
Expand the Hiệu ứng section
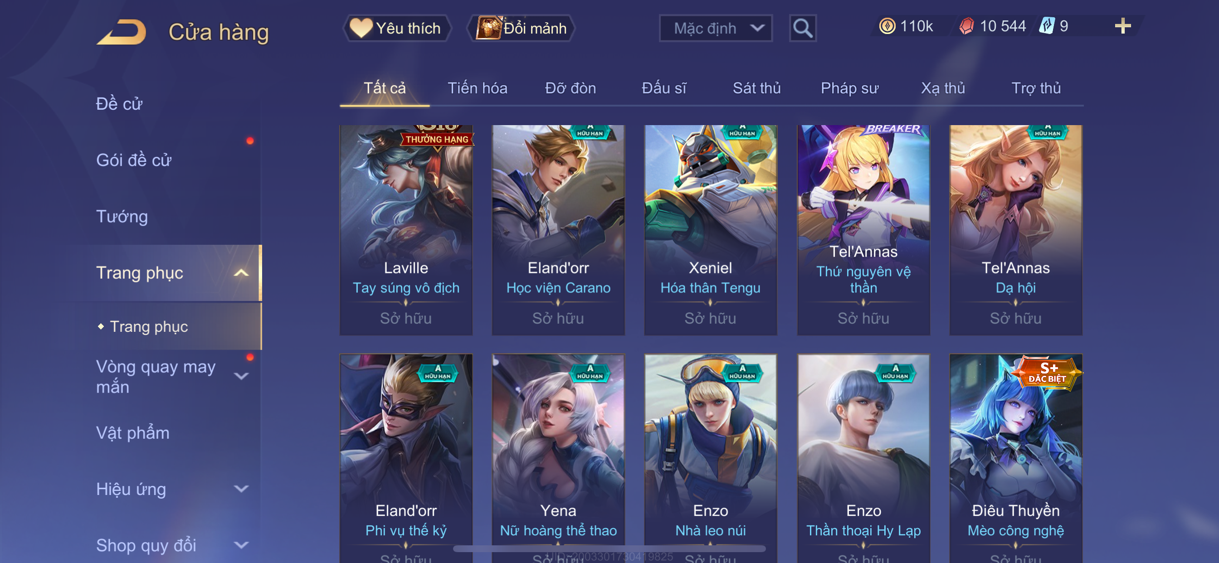click(x=241, y=489)
